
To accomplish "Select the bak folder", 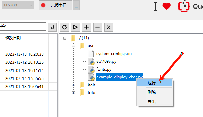I will click(91, 85).
